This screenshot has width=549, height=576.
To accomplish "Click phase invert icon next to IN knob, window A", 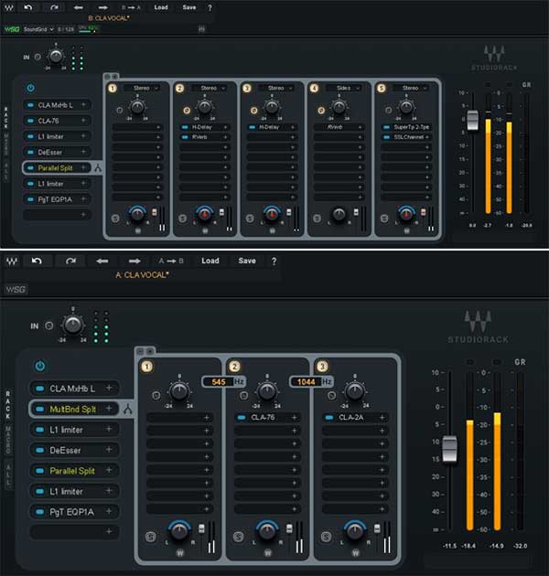I will coord(48,325).
